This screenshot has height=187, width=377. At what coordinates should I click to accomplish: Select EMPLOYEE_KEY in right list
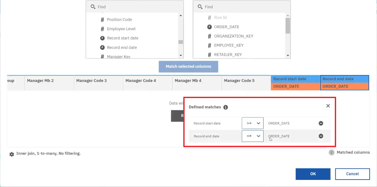[229, 45]
